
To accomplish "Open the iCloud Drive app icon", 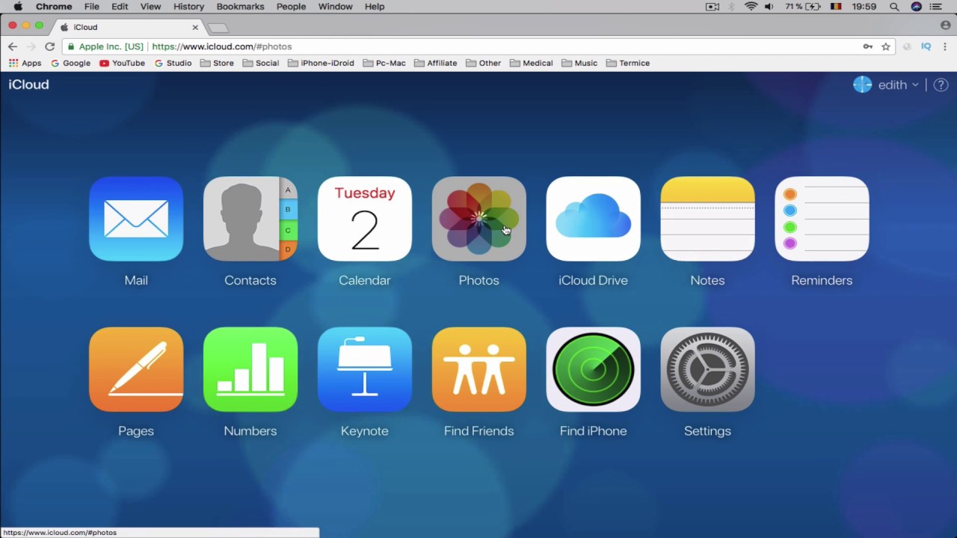I will coord(594,219).
